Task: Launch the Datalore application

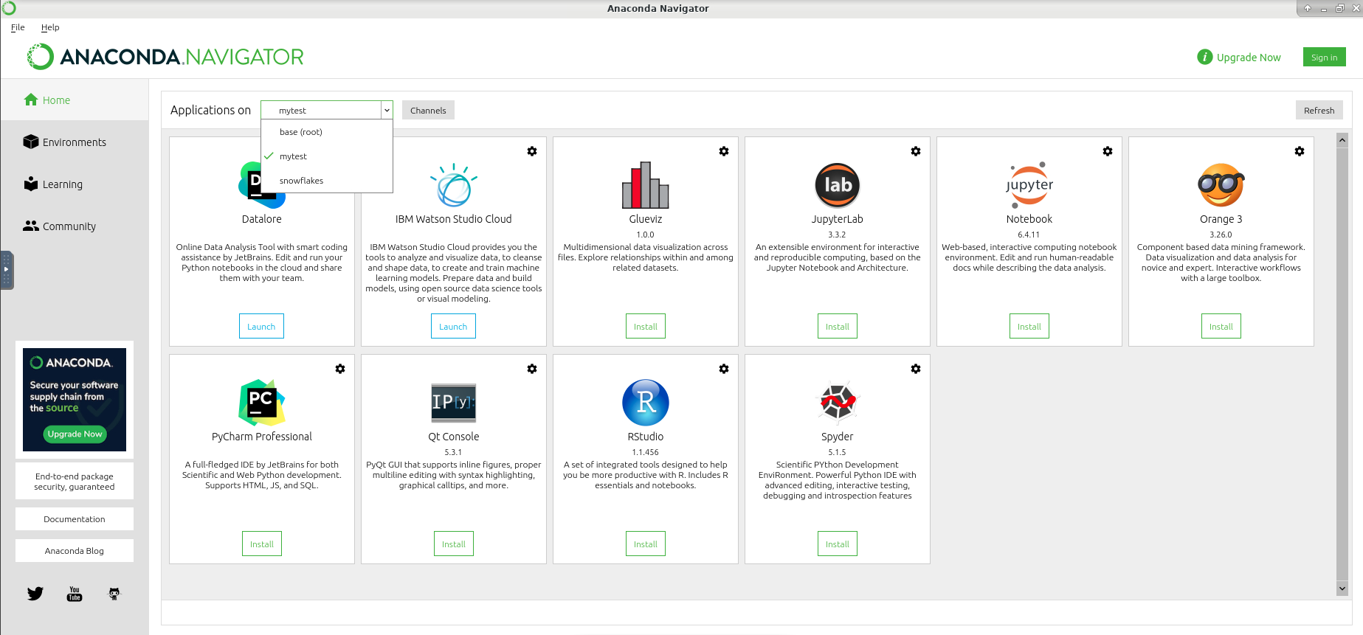Action: pyautogui.click(x=261, y=326)
